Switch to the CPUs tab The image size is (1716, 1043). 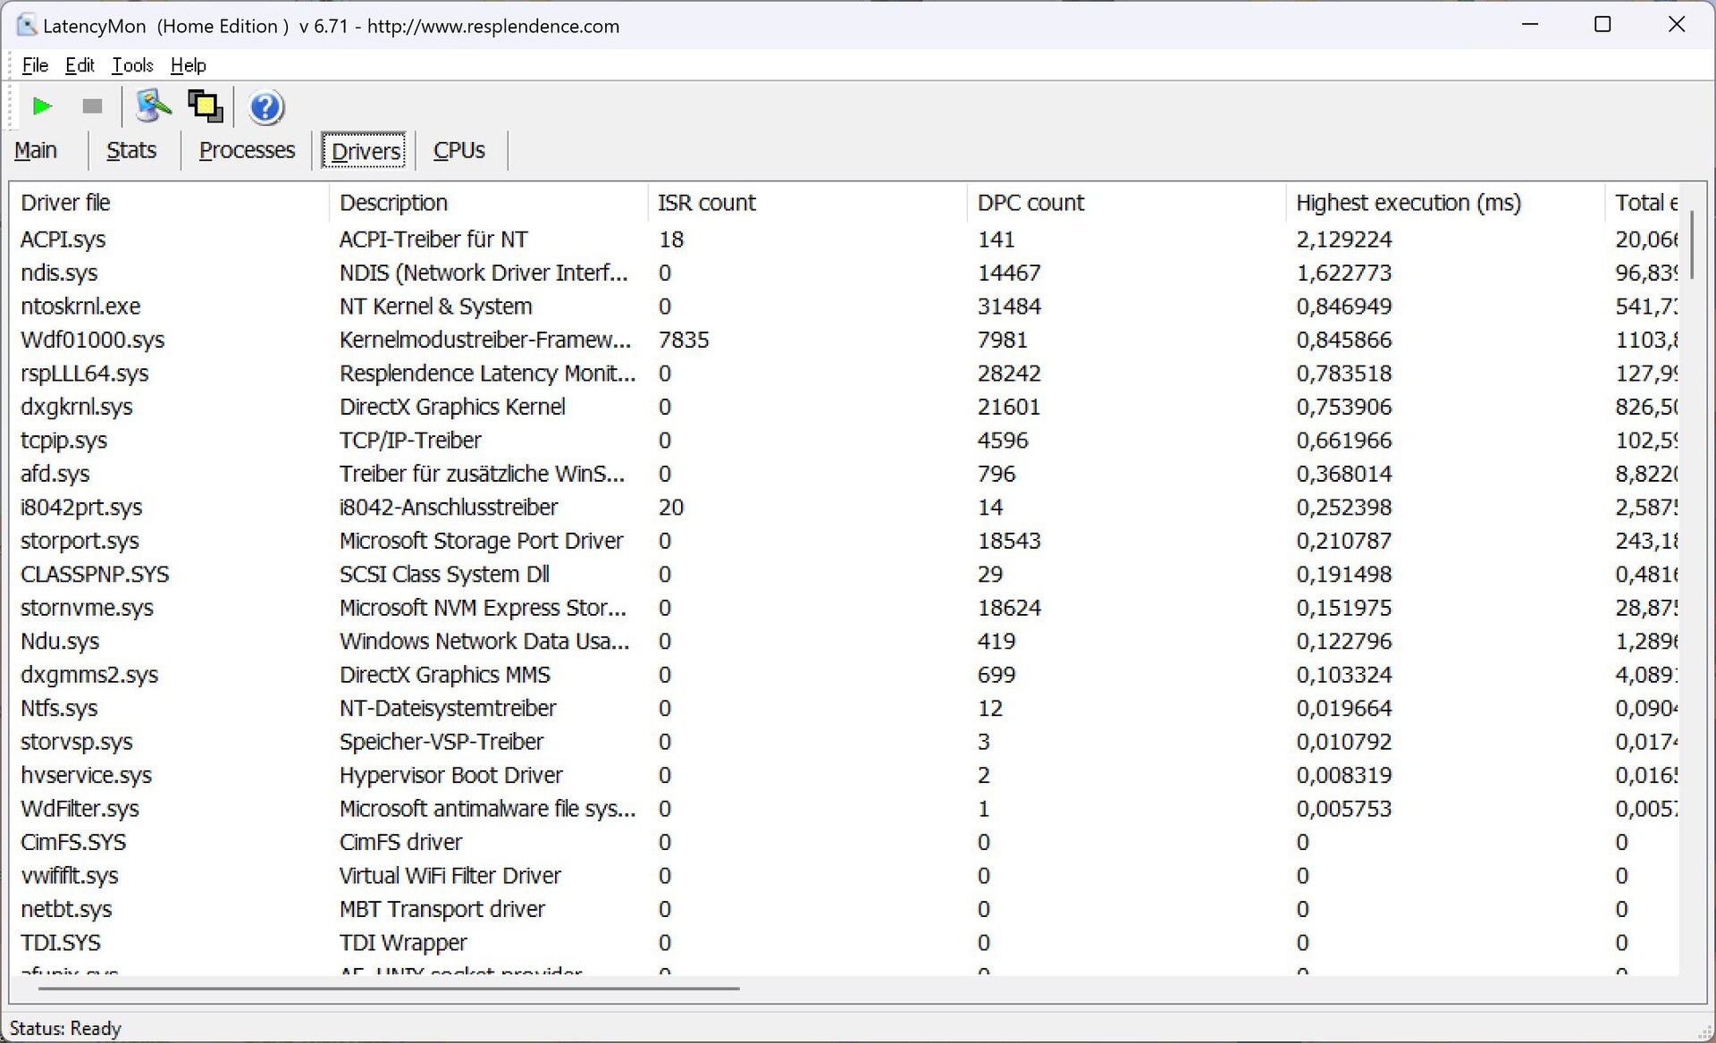[x=459, y=150]
